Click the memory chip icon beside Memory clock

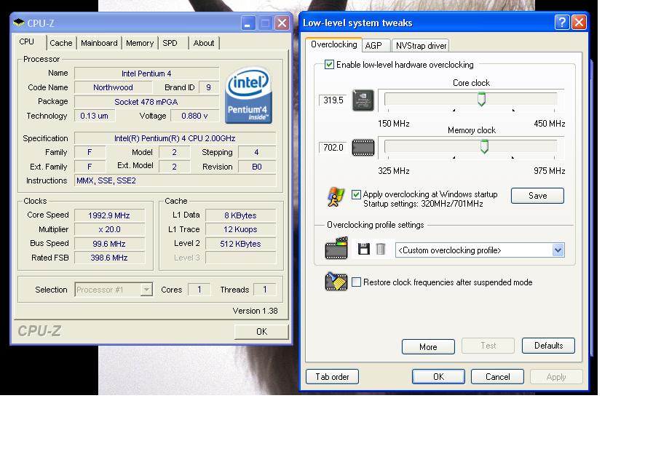tap(363, 148)
